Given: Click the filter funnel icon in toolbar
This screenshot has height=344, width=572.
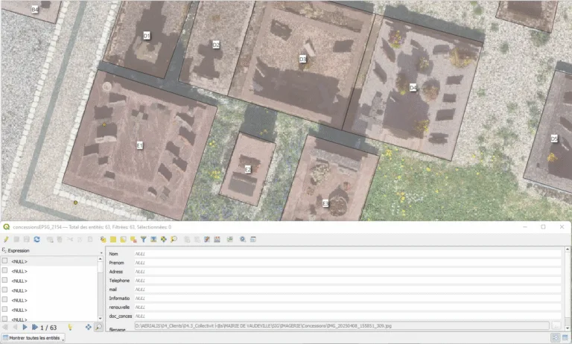Looking at the screenshot, I should [x=144, y=239].
